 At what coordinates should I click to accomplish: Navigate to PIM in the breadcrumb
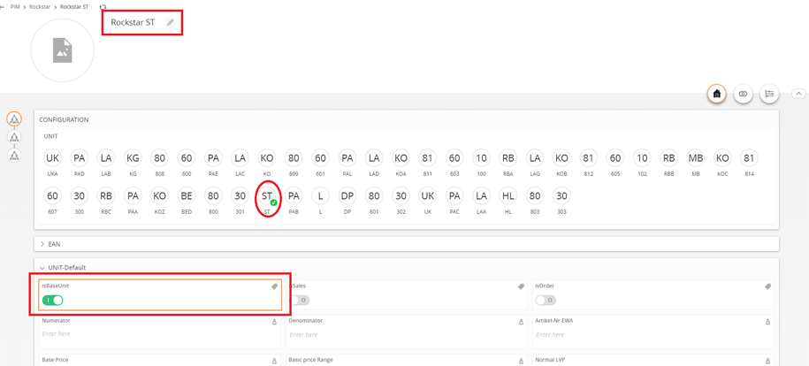[x=15, y=7]
